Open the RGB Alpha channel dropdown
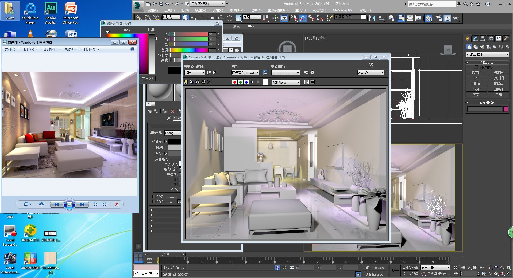The width and height of the screenshot is (513, 278). pos(286,83)
